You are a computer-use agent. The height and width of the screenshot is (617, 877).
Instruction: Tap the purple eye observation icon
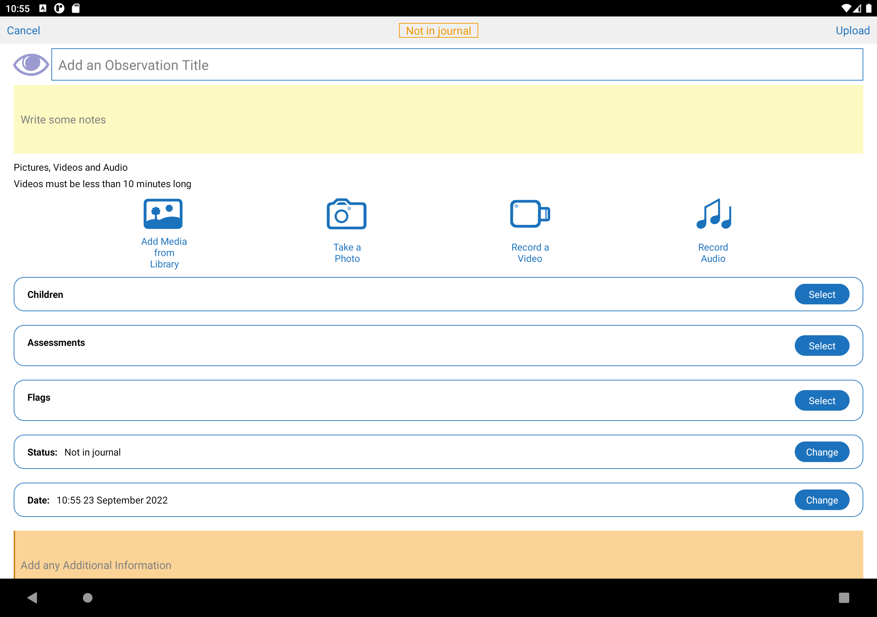tap(31, 64)
